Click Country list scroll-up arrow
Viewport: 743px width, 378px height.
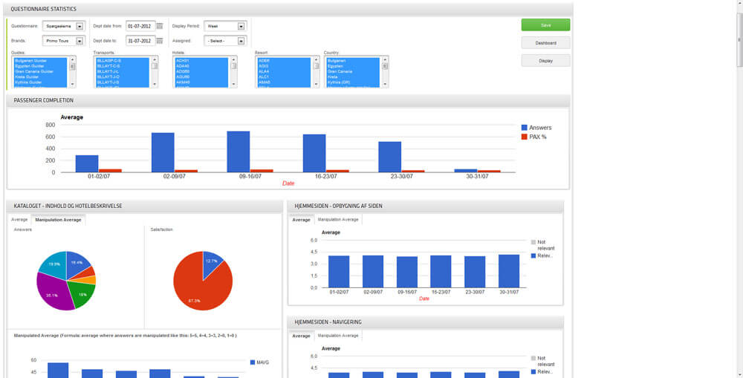pyautogui.click(x=385, y=59)
